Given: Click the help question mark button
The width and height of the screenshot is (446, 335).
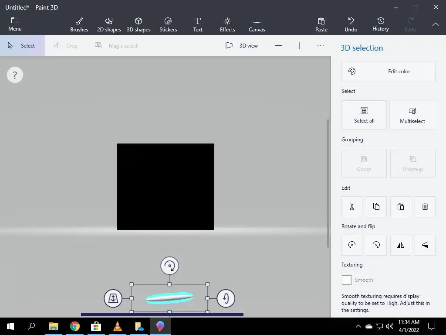Looking at the screenshot, I should click(15, 75).
